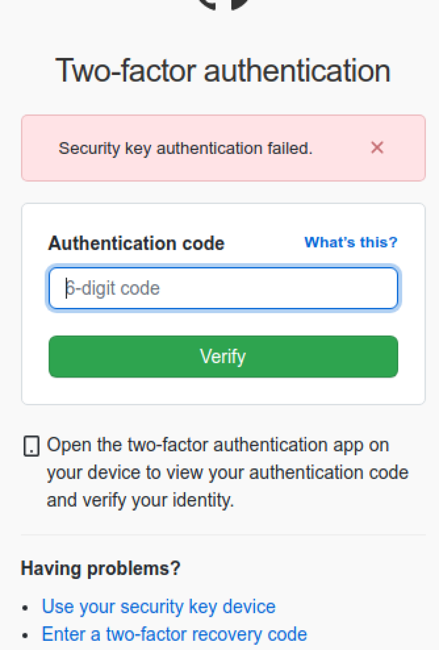
Task: Click "your device to view" instruction line
Action: [x=227, y=473]
